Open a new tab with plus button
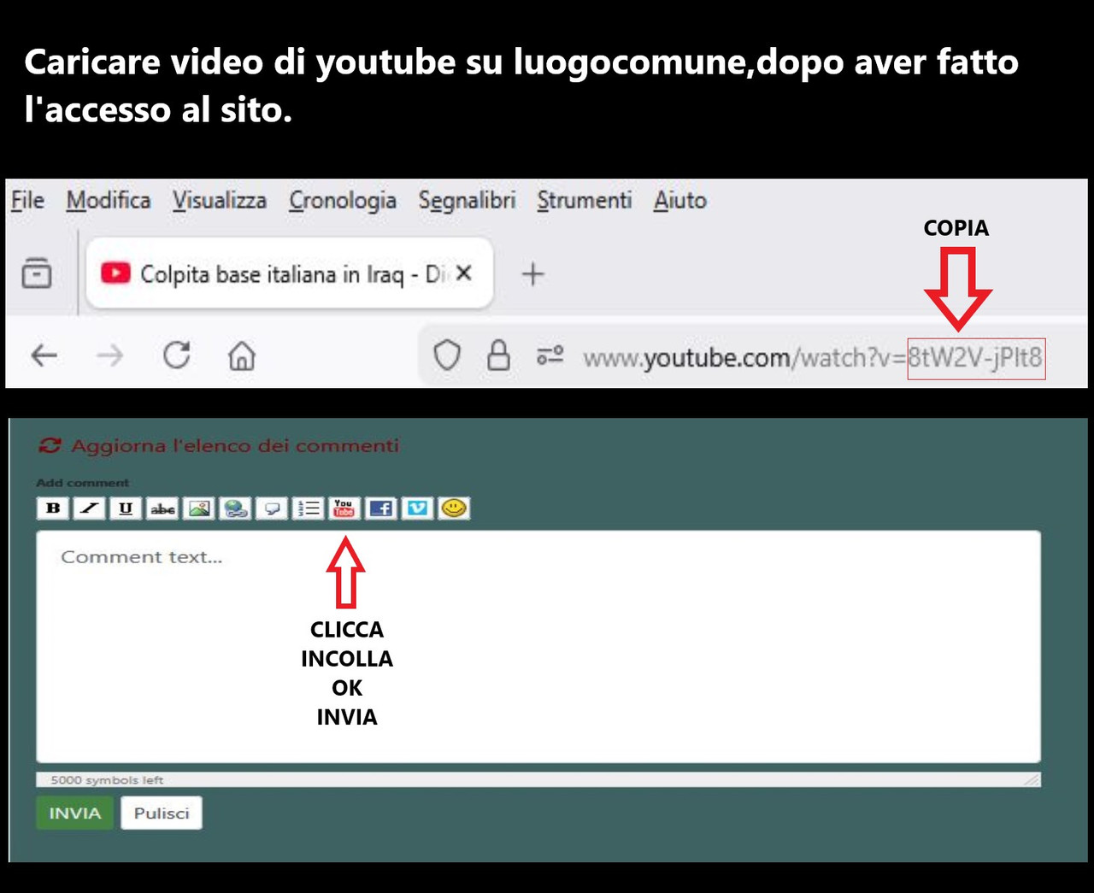1094x893 pixels. pos(533,274)
